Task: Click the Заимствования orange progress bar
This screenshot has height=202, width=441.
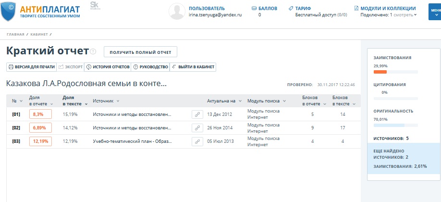Action: pyautogui.click(x=380, y=72)
